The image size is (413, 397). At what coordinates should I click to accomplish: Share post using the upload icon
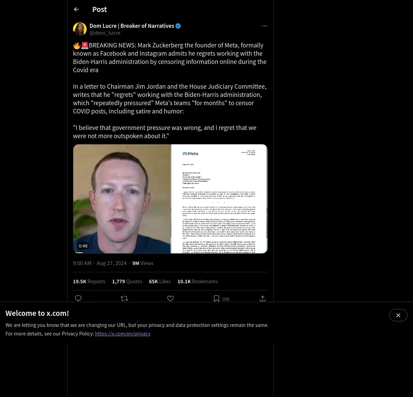pos(263,298)
